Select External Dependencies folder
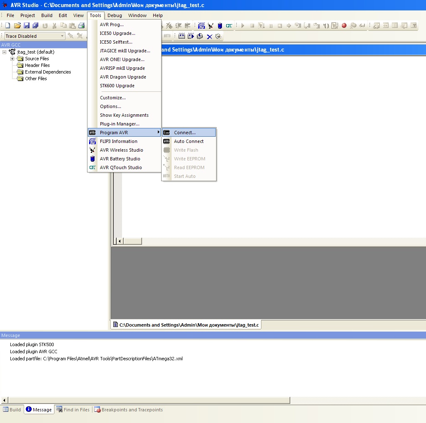Image resolution: width=426 pixels, height=423 pixels. coord(48,72)
